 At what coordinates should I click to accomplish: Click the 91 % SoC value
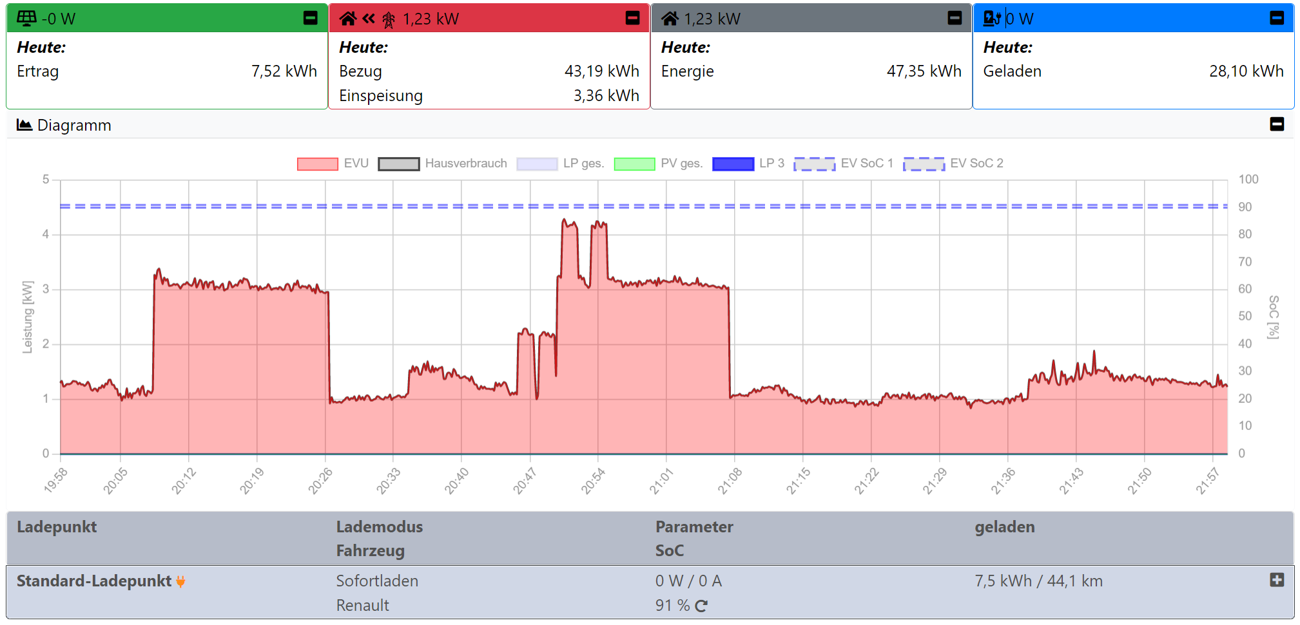click(672, 606)
